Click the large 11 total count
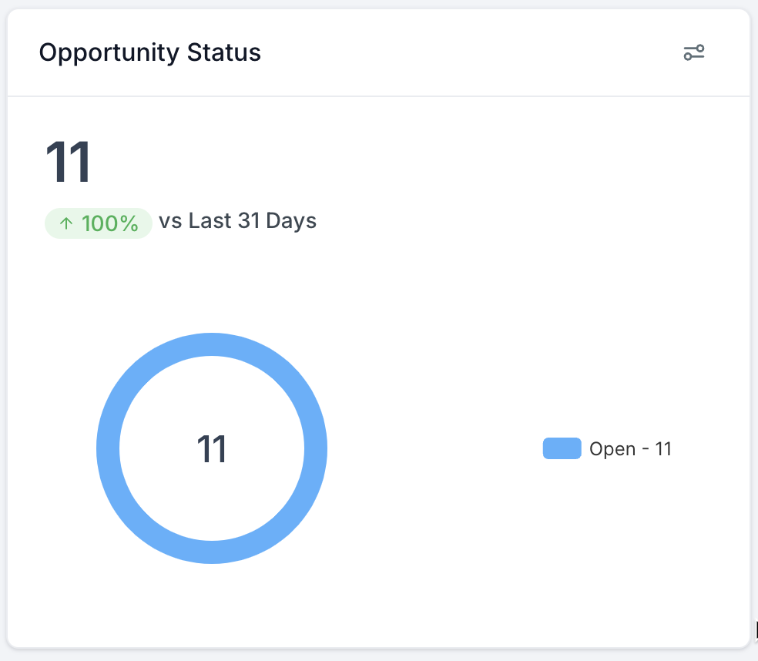 click(x=69, y=163)
